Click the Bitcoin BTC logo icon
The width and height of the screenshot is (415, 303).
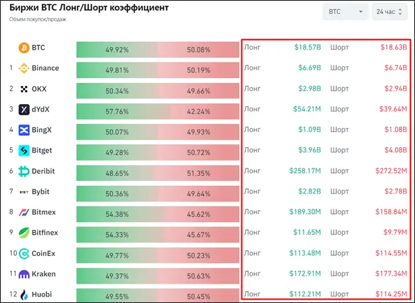tap(23, 48)
